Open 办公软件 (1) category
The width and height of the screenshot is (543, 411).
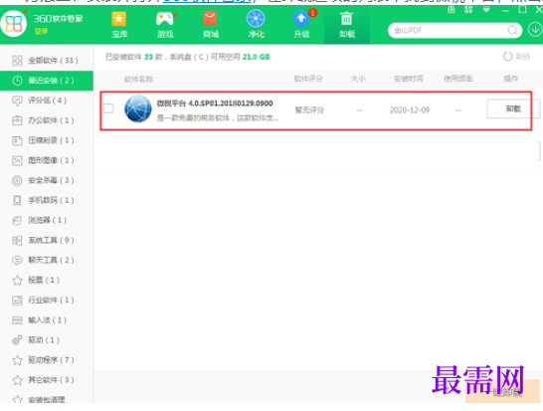[47, 120]
